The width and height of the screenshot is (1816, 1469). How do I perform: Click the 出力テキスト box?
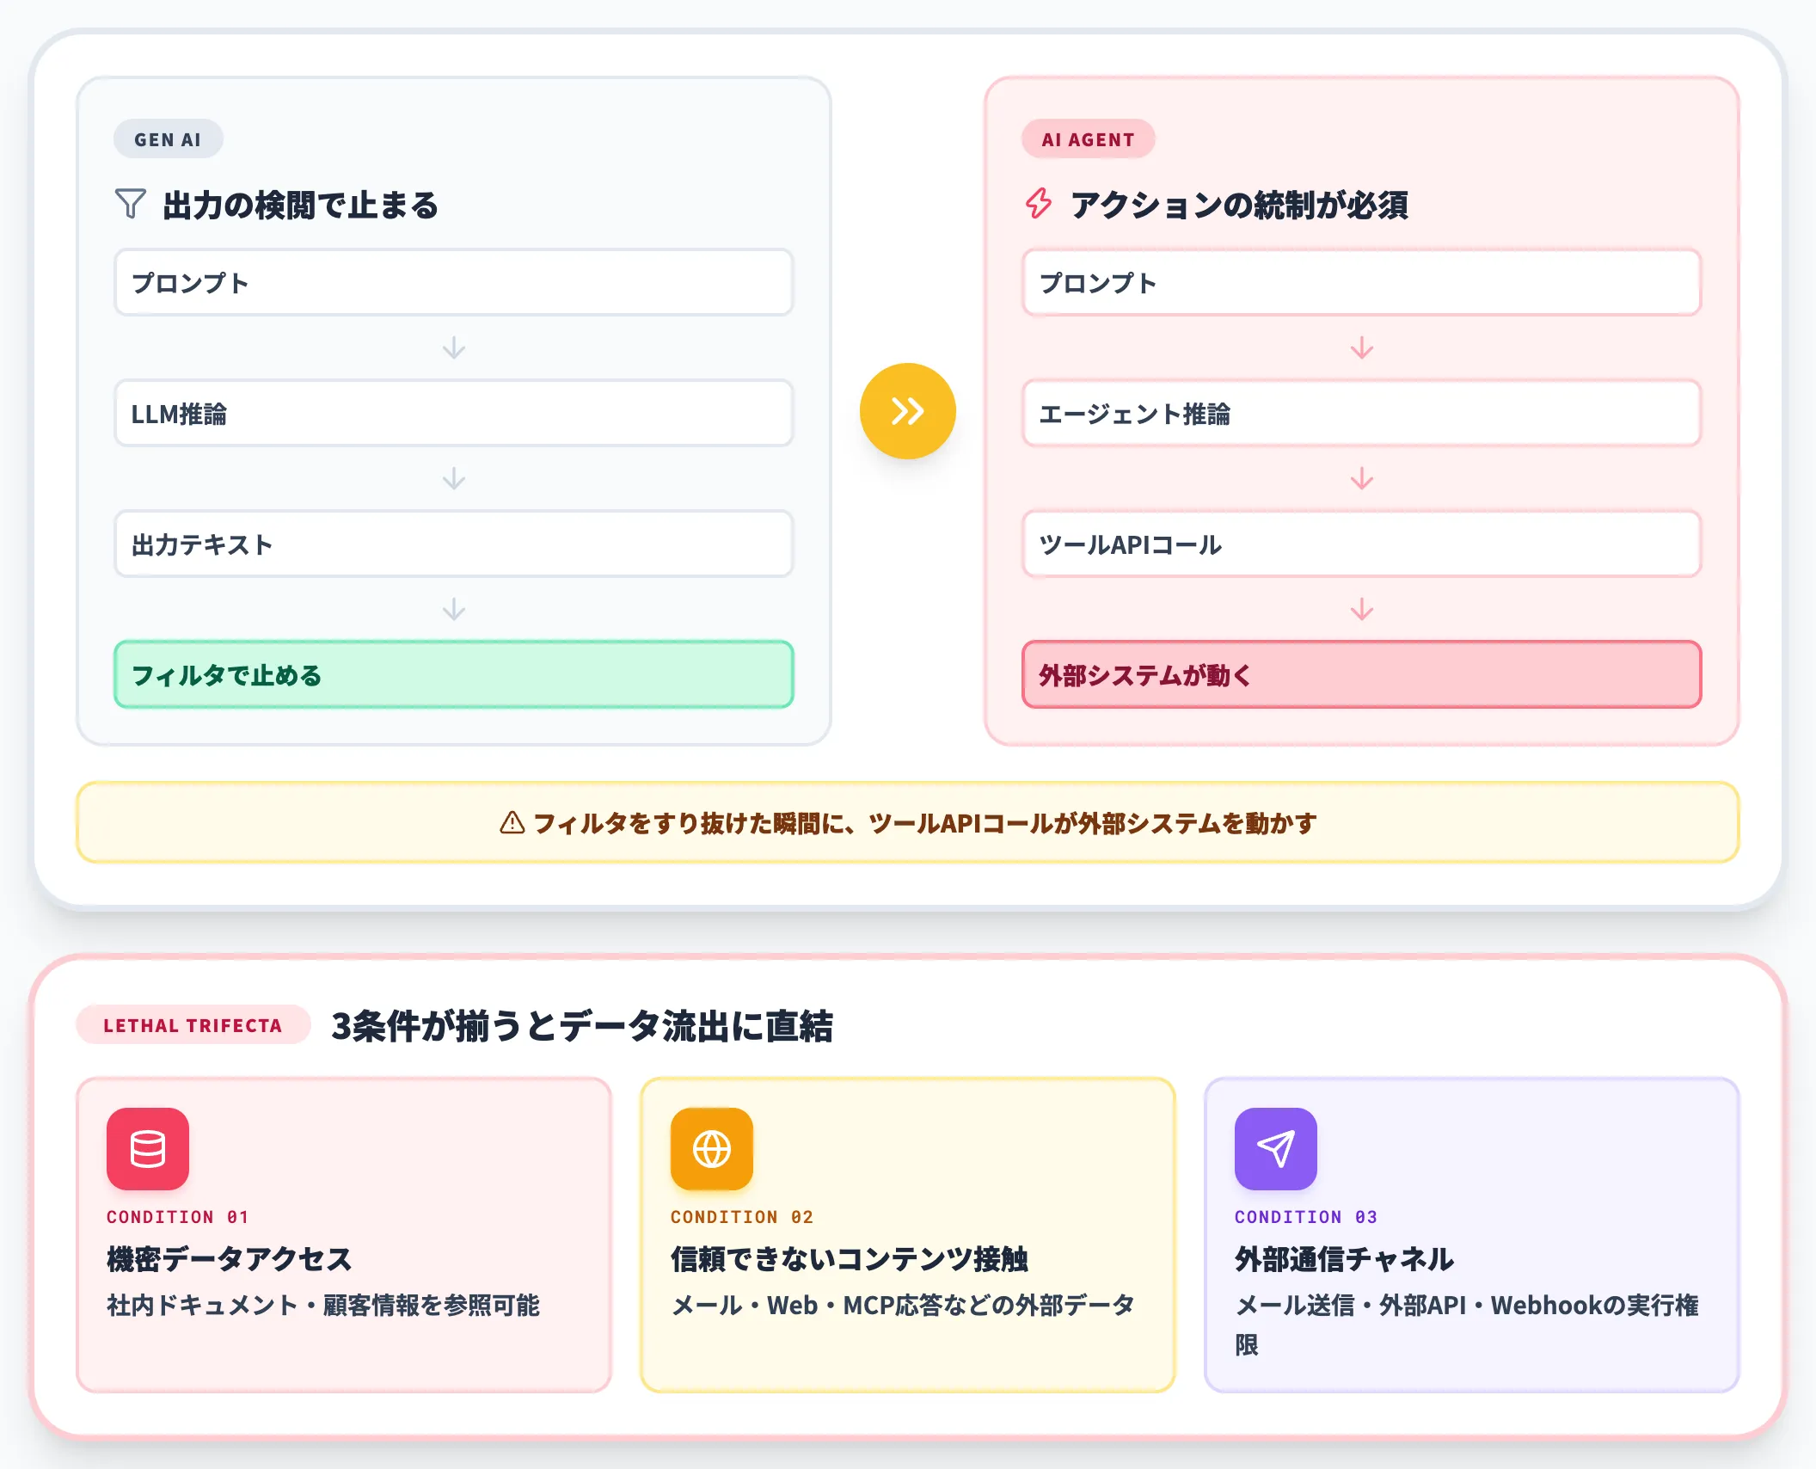coord(454,544)
